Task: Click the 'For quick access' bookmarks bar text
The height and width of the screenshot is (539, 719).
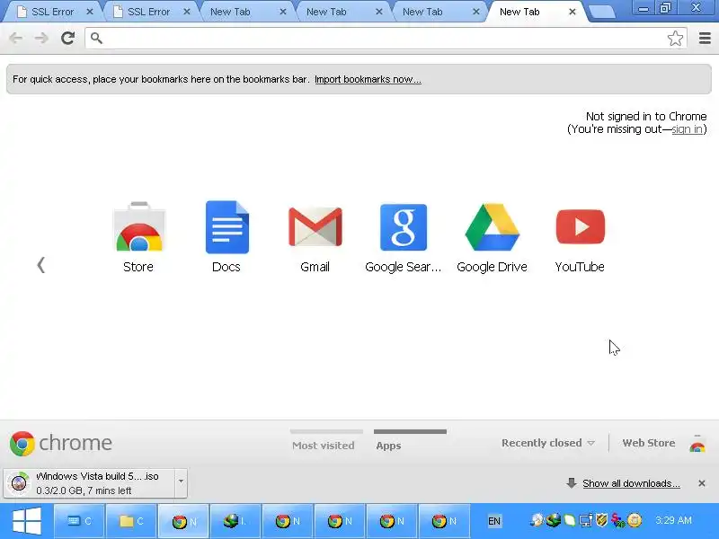Action: coord(160,79)
